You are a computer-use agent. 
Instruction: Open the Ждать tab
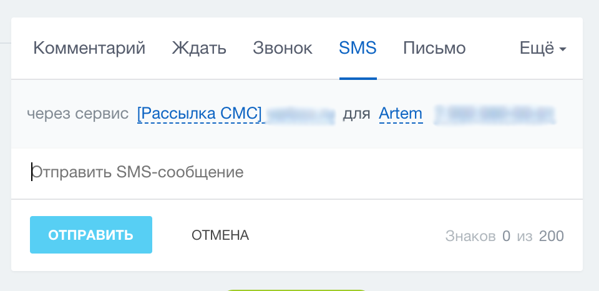199,48
